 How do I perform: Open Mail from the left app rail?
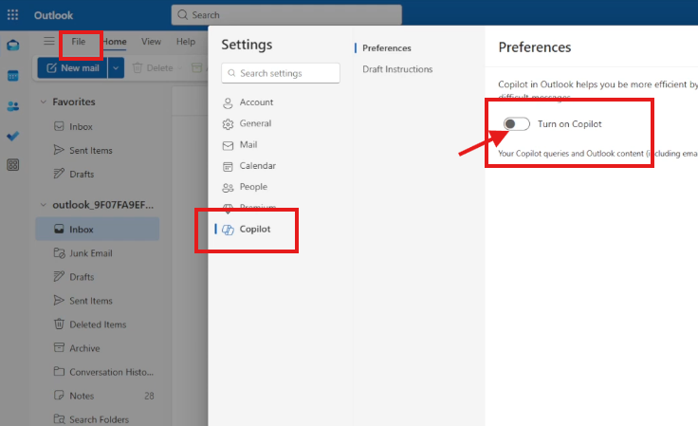(x=13, y=45)
